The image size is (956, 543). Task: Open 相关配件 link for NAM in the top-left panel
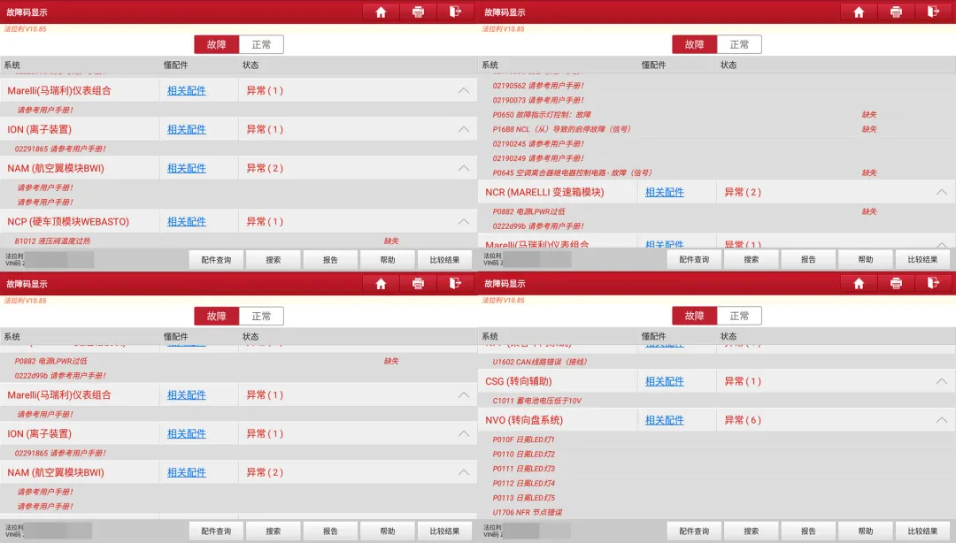[x=187, y=168]
